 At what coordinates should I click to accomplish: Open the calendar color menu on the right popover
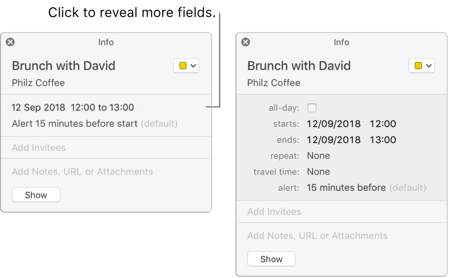[x=422, y=66]
